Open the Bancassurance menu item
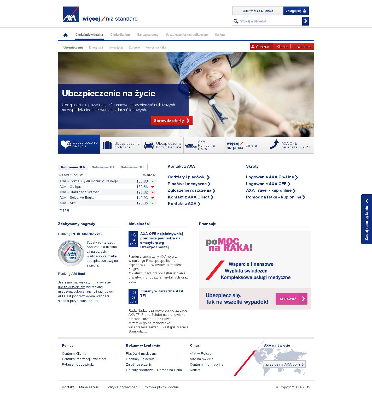The image size is (372, 393). [x=148, y=35]
